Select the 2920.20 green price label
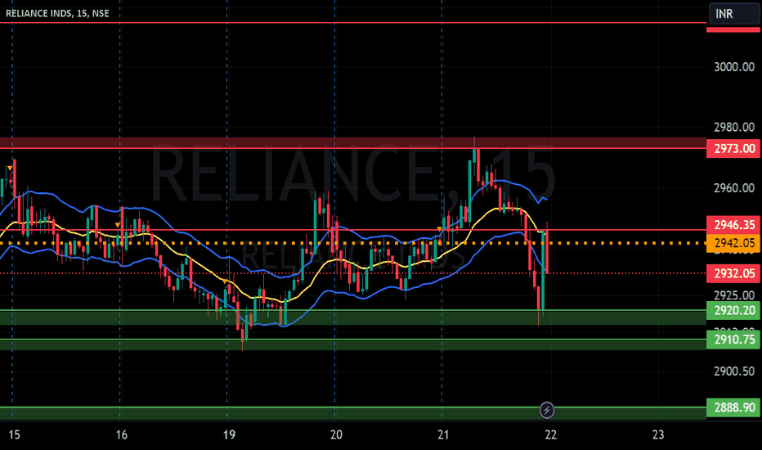This screenshot has height=450, width=762. coord(733,310)
